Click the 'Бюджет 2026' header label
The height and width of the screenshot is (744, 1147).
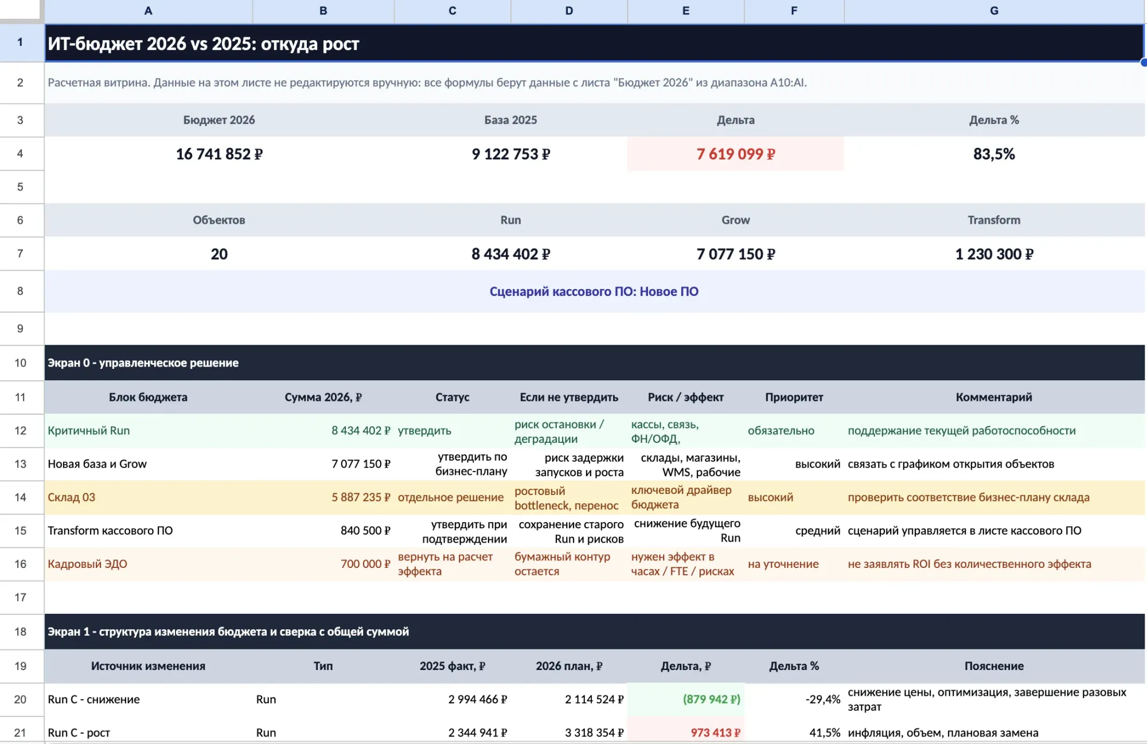(219, 120)
